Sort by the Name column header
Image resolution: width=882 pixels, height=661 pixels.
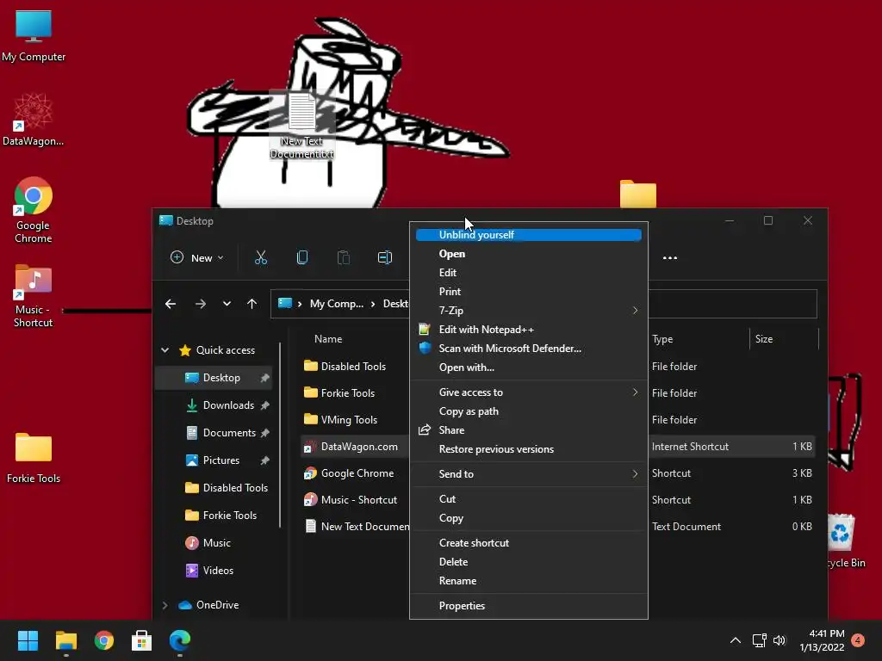pyautogui.click(x=328, y=339)
